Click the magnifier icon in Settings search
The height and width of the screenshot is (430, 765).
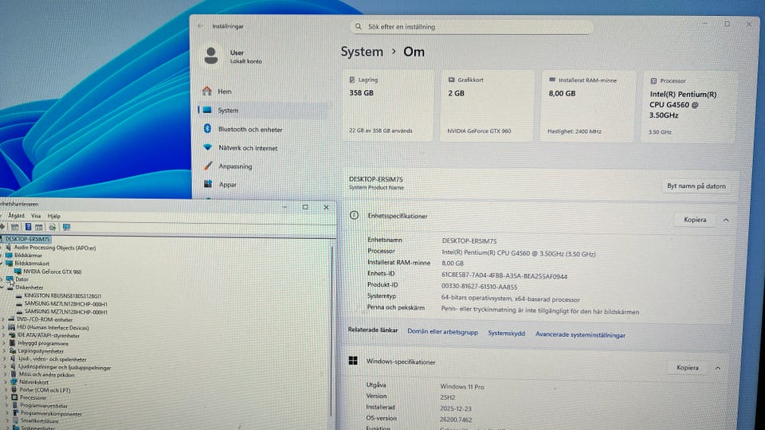[x=359, y=27]
